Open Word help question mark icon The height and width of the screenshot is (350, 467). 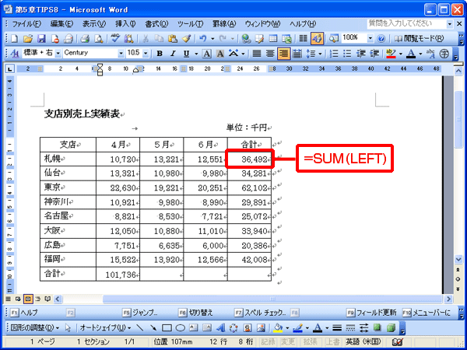pyautogui.click(x=381, y=38)
